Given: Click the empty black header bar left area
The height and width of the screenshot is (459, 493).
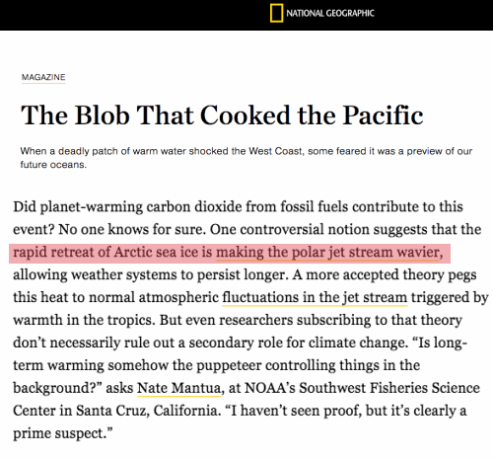Looking at the screenshot, I should 131,15.
